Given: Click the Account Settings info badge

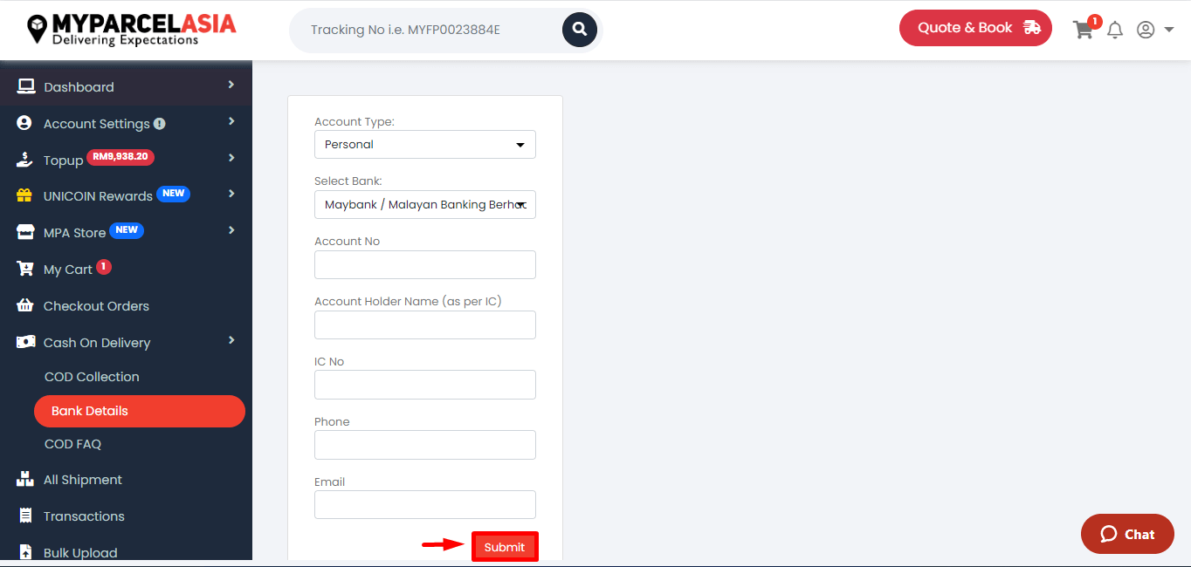Looking at the screenshot, I should pyautogui.click(x=160, y=124).
